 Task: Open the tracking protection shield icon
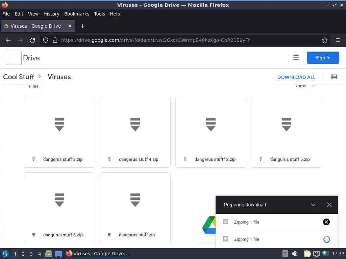click(46, 40)
